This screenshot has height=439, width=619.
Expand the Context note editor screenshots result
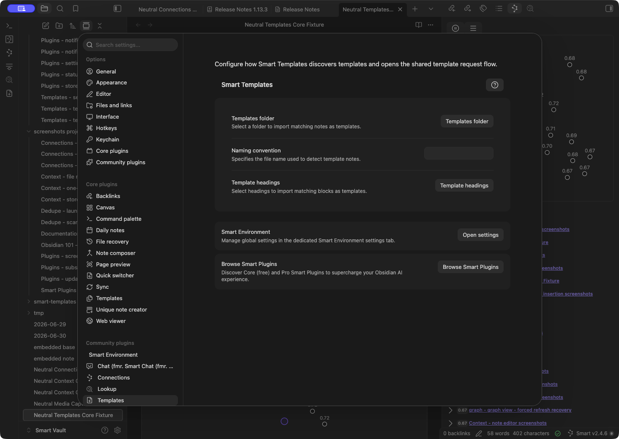(x=450, y=423)
